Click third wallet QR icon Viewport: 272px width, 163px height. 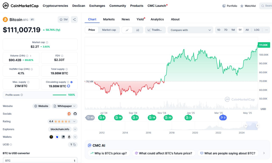[x=63, y=137]
